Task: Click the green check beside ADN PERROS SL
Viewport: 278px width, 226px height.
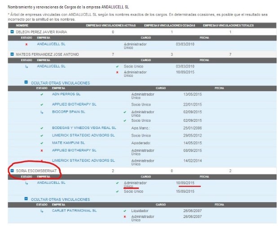Action: [42, 94]
